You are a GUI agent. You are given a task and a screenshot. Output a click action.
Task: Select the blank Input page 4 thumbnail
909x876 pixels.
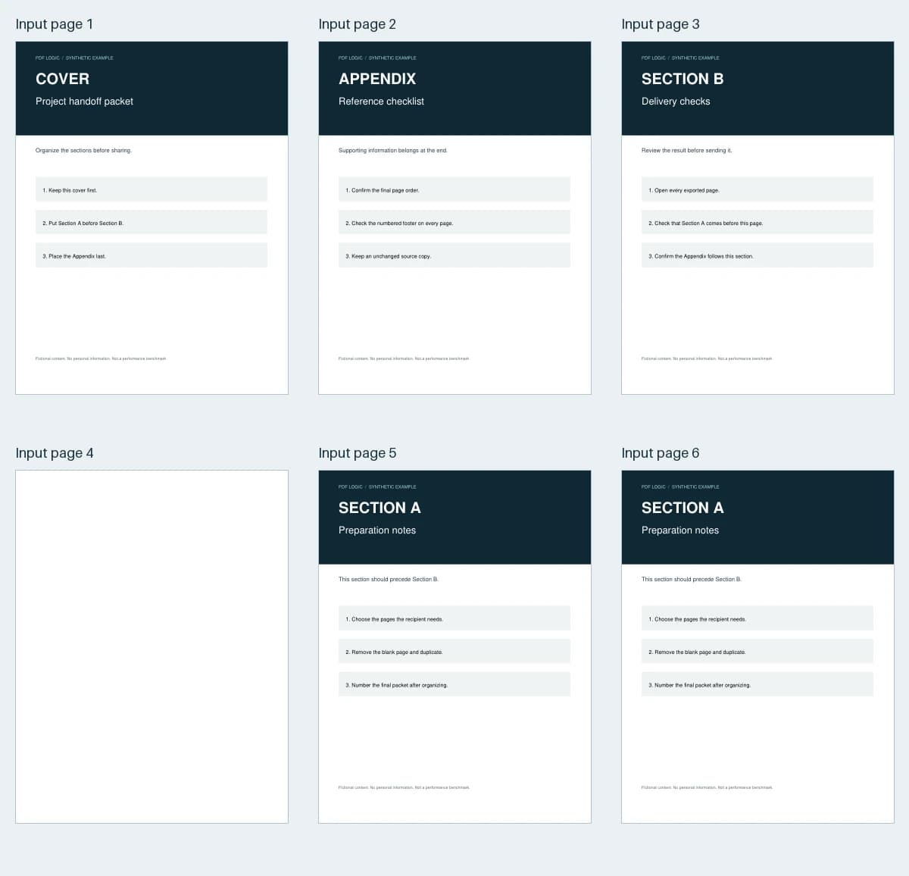tap(151, 646)
